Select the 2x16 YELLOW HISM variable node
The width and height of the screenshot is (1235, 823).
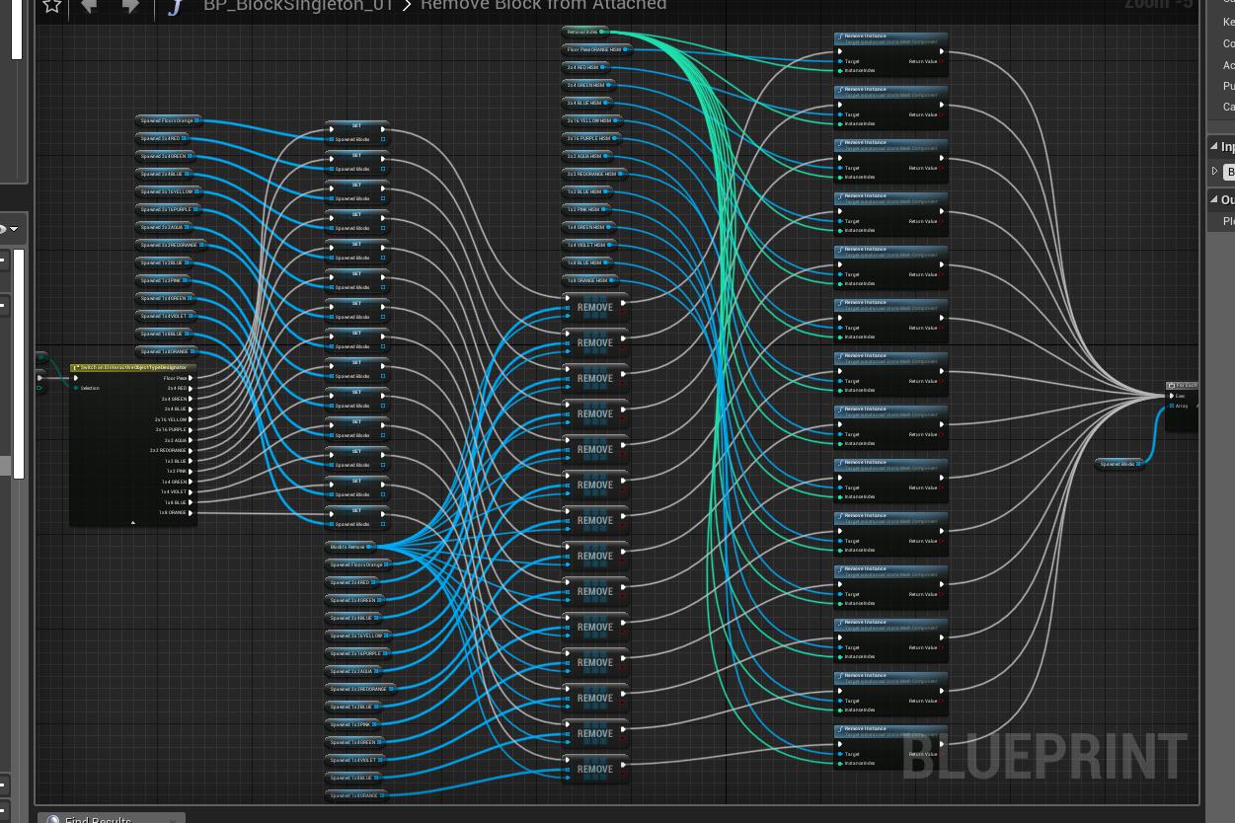(x=591, y=120)
